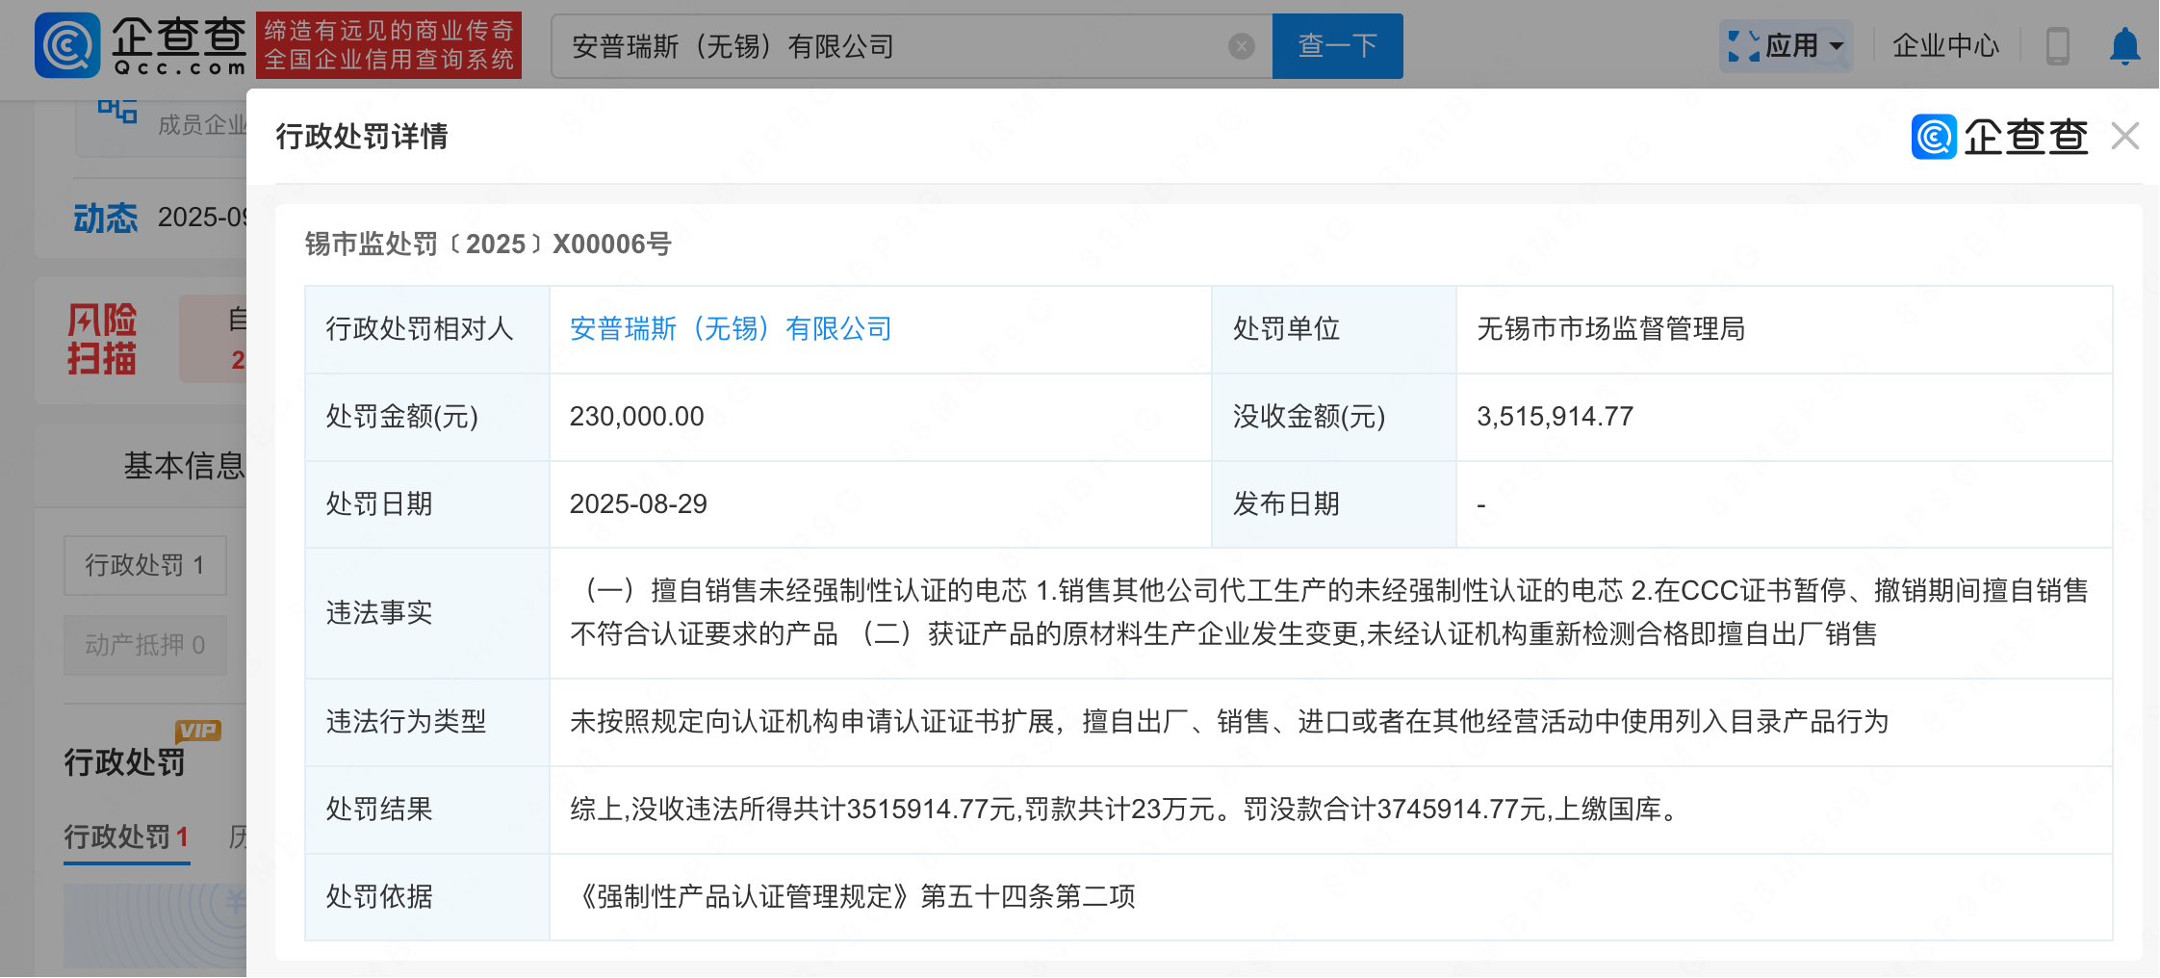2160x978 pixels.
Task: Select penalty date 2025-08-29
Action: (x=638, y=504)
